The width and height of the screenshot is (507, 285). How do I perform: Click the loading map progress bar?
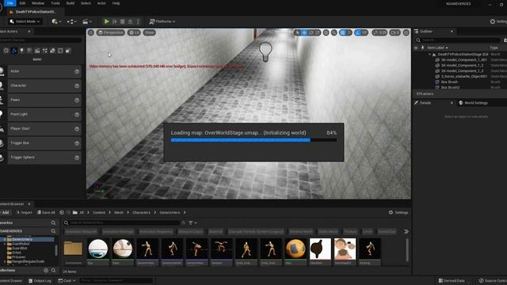253,140
